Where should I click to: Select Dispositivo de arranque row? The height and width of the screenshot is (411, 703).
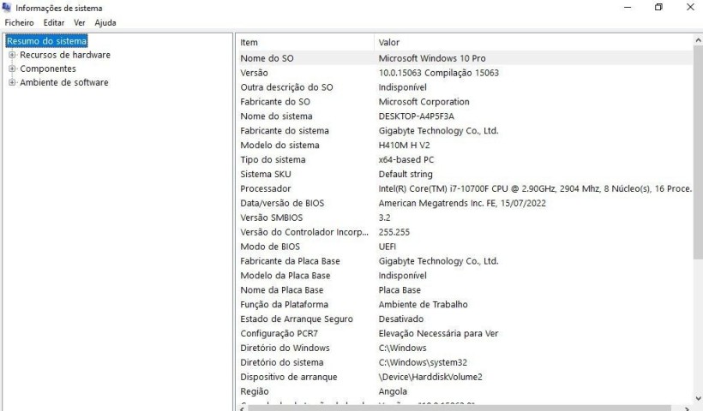[x=465, y=377]
